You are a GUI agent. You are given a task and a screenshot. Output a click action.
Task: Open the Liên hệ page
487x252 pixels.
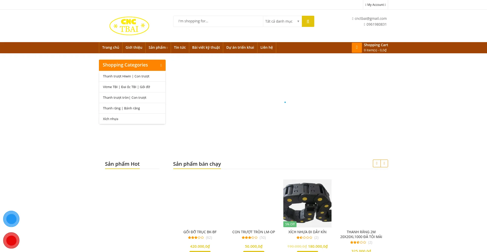tap(266, 47)
